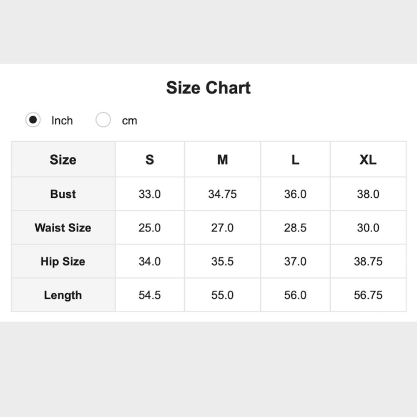
Task: Click the S size column header
Action: (150, 160)
